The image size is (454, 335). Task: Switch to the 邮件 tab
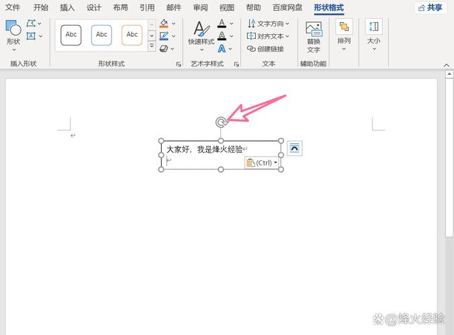click(174, 7)
